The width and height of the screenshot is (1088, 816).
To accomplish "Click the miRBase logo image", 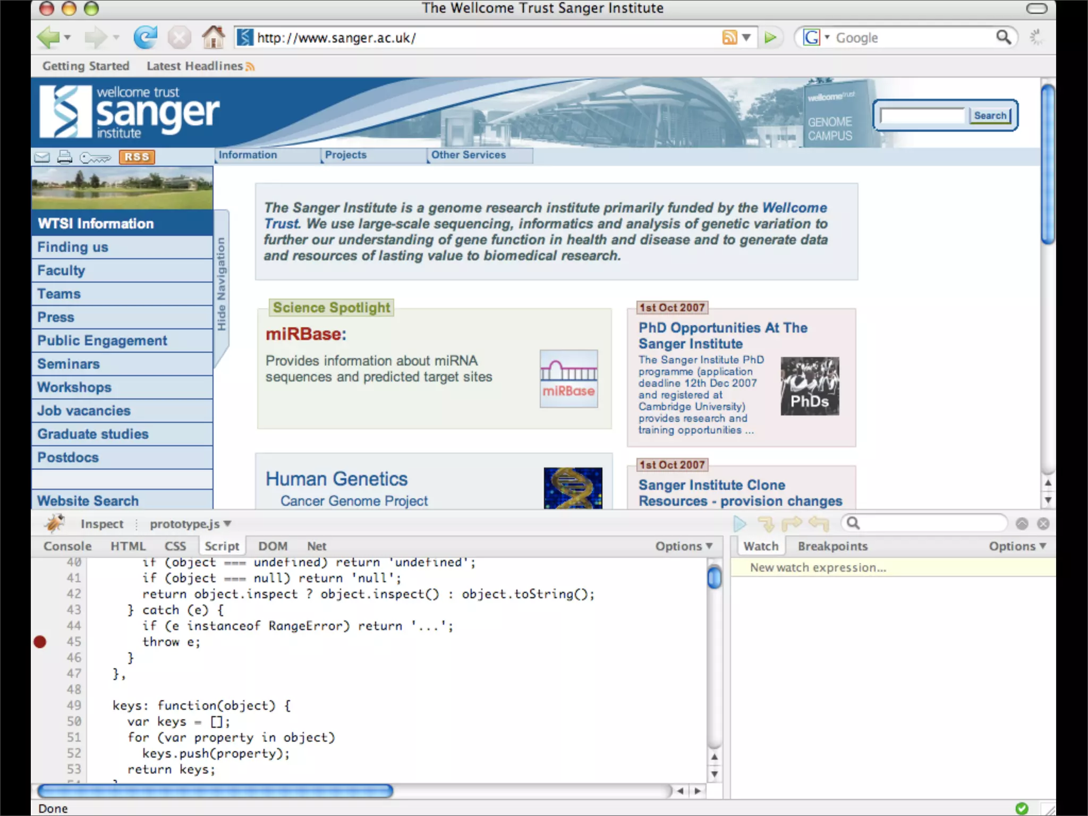I will click(569, 379).
